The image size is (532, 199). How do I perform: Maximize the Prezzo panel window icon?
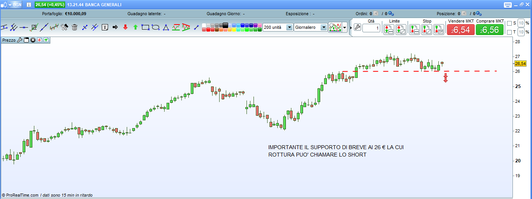27,40
